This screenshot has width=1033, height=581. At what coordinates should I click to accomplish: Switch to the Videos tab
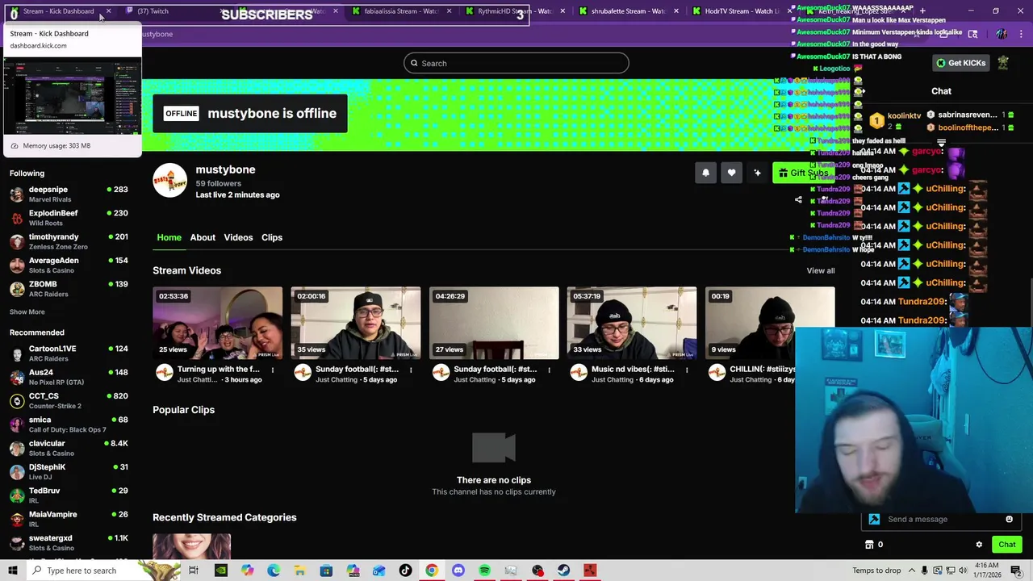(238, 237)
